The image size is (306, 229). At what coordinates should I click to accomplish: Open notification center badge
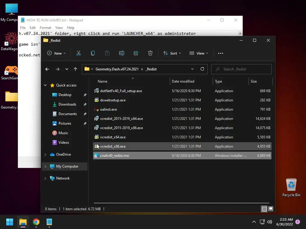click(298, 222)
